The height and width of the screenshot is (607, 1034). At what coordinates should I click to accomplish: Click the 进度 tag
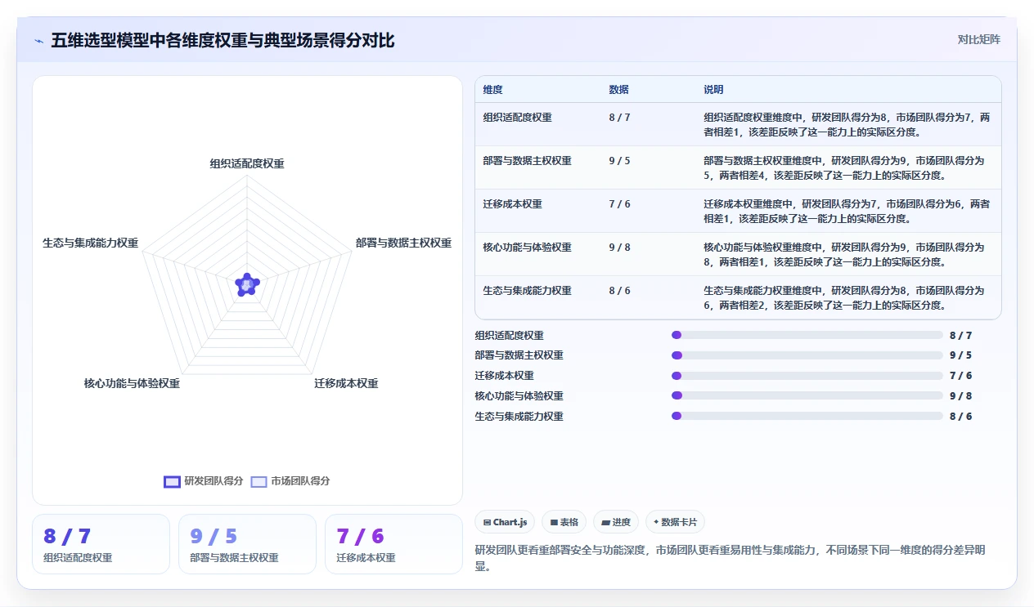click(x=615, y=522)
